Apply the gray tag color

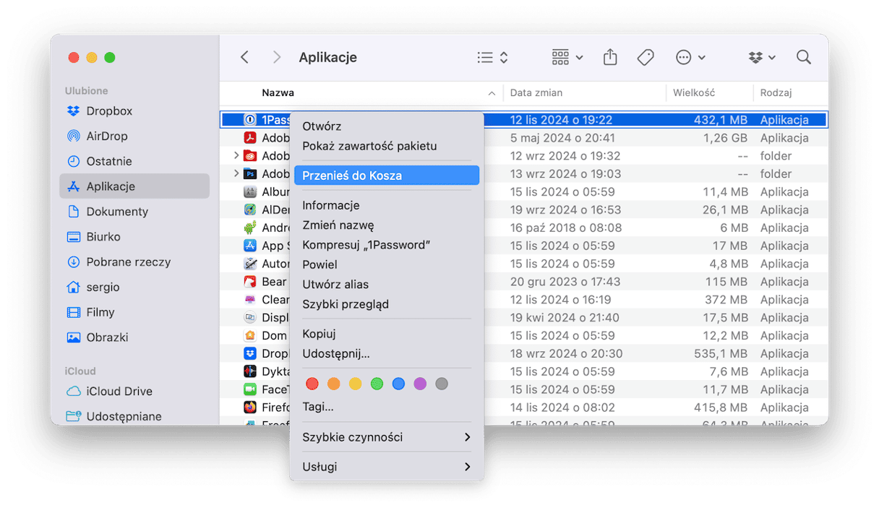[442, 384]
